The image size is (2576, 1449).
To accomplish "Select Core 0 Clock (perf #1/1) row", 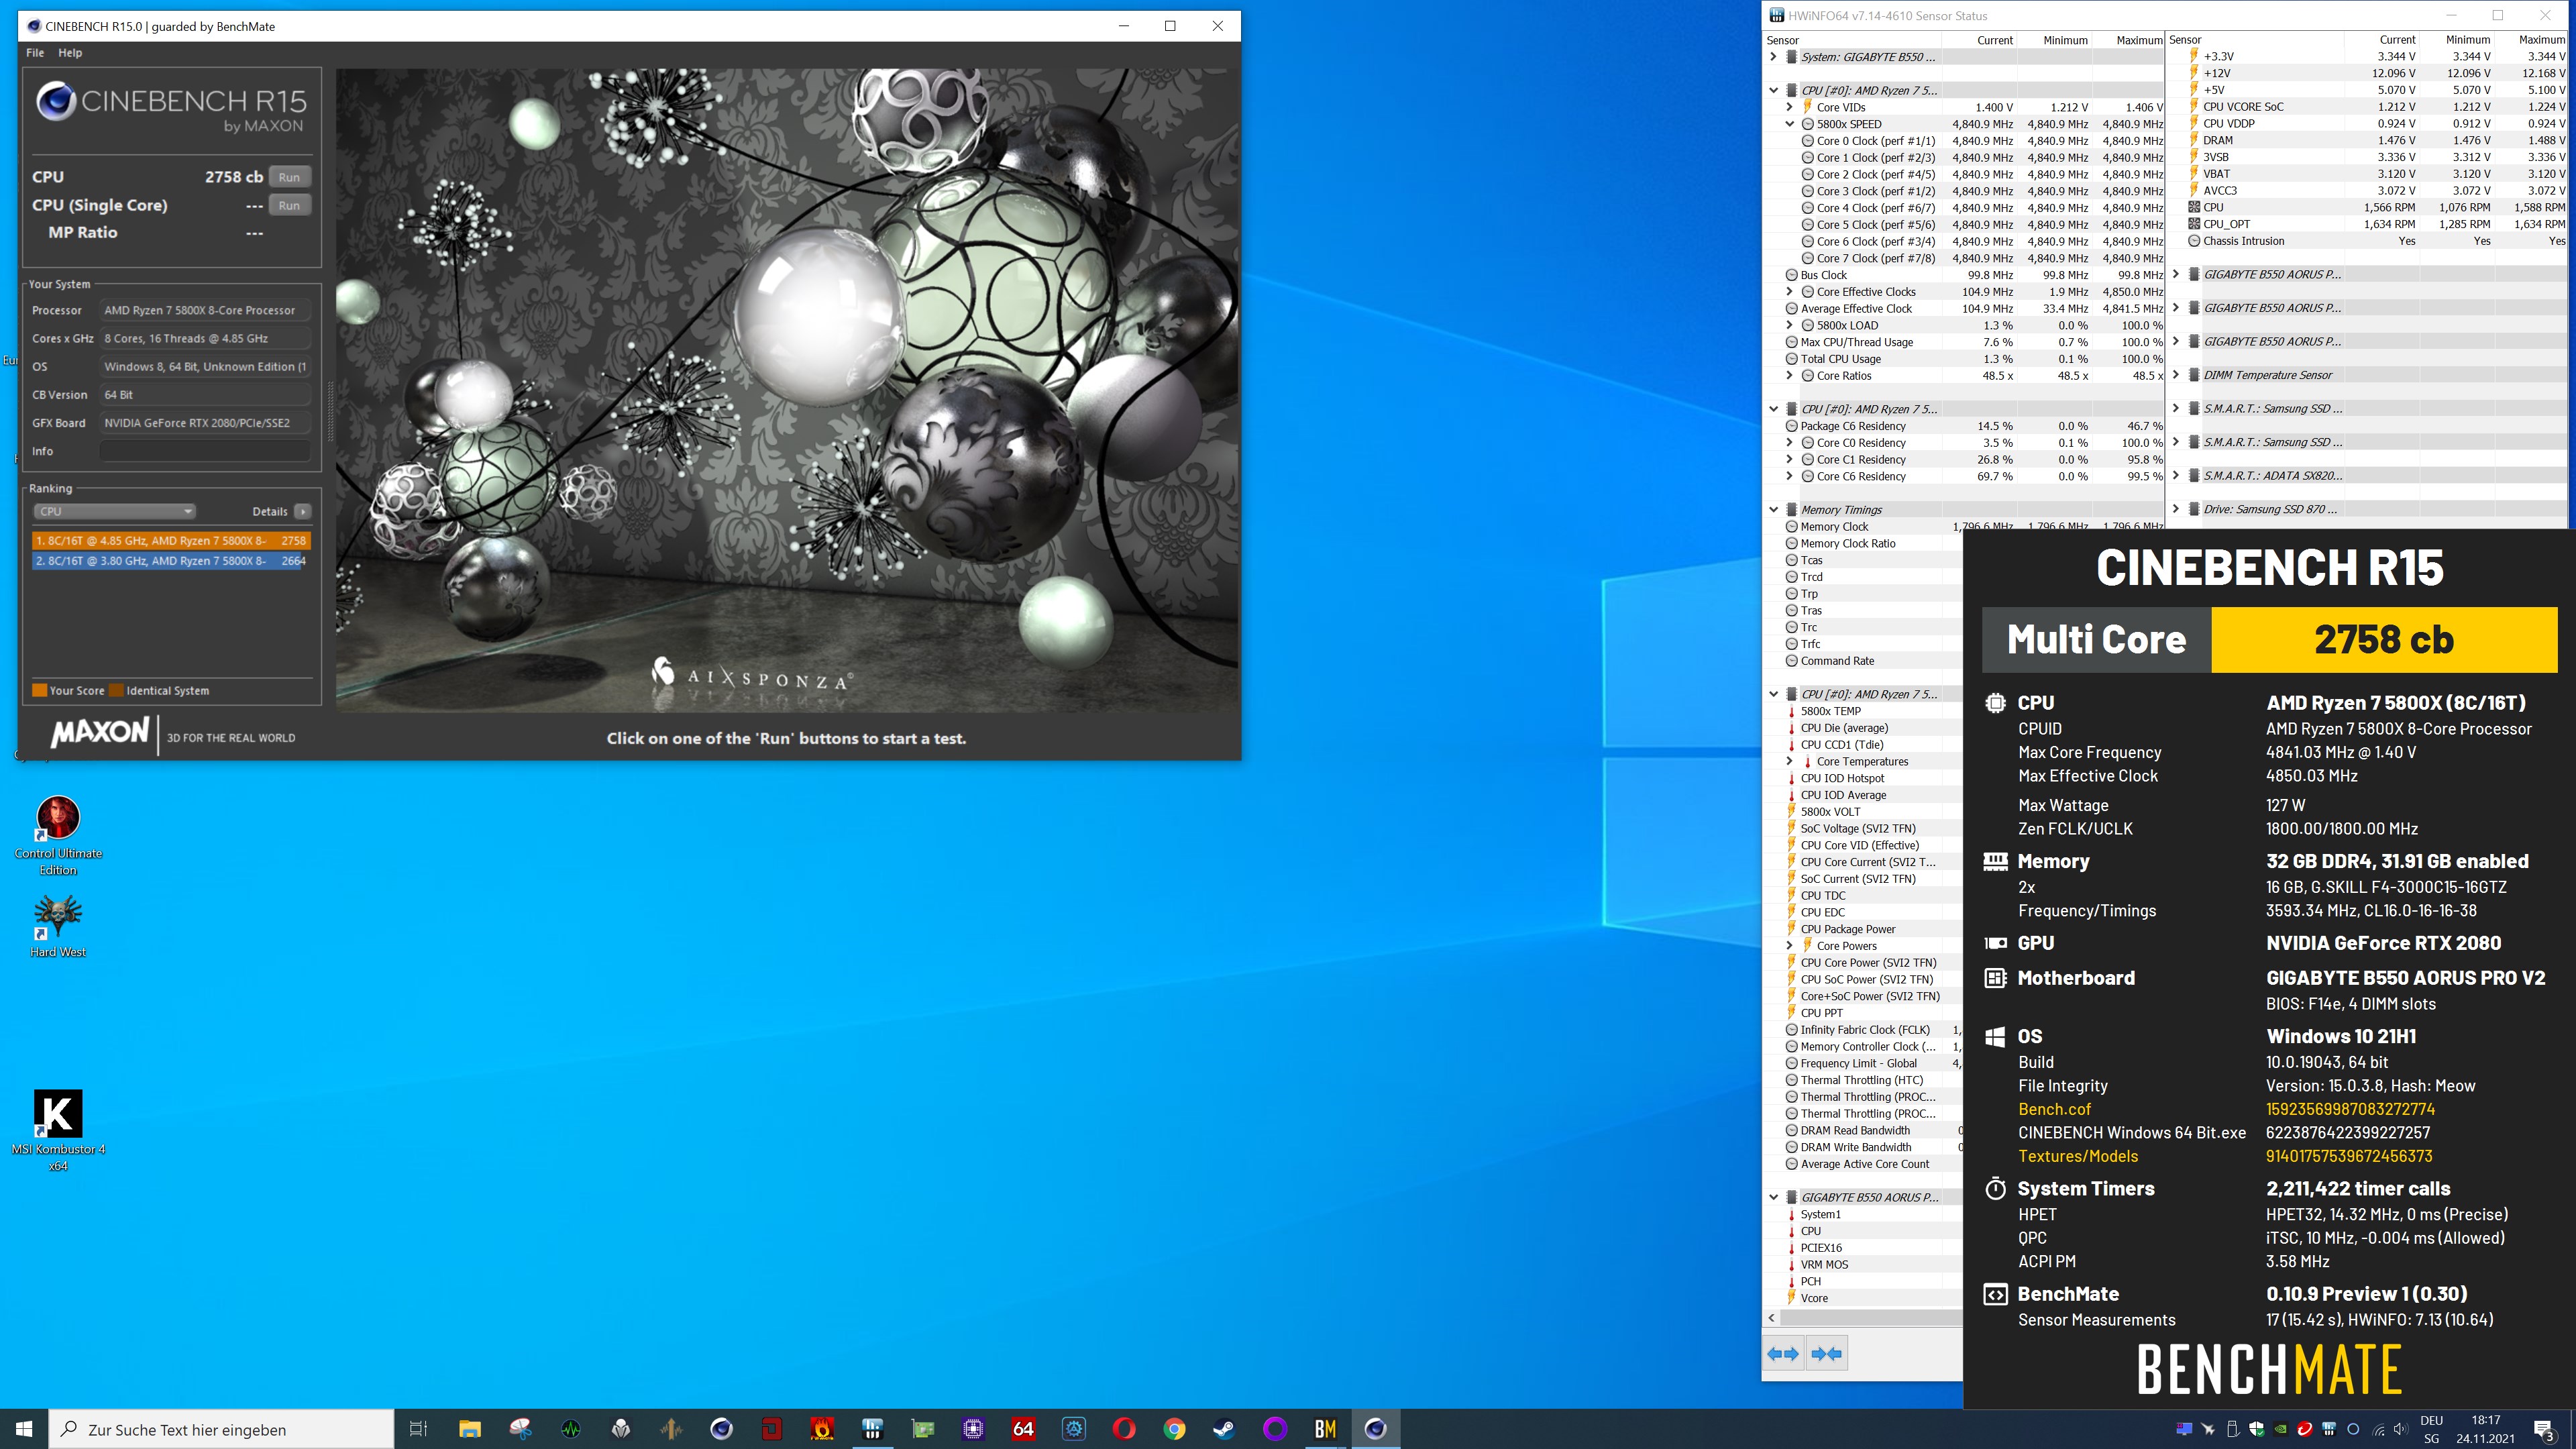I will 1964,141.
